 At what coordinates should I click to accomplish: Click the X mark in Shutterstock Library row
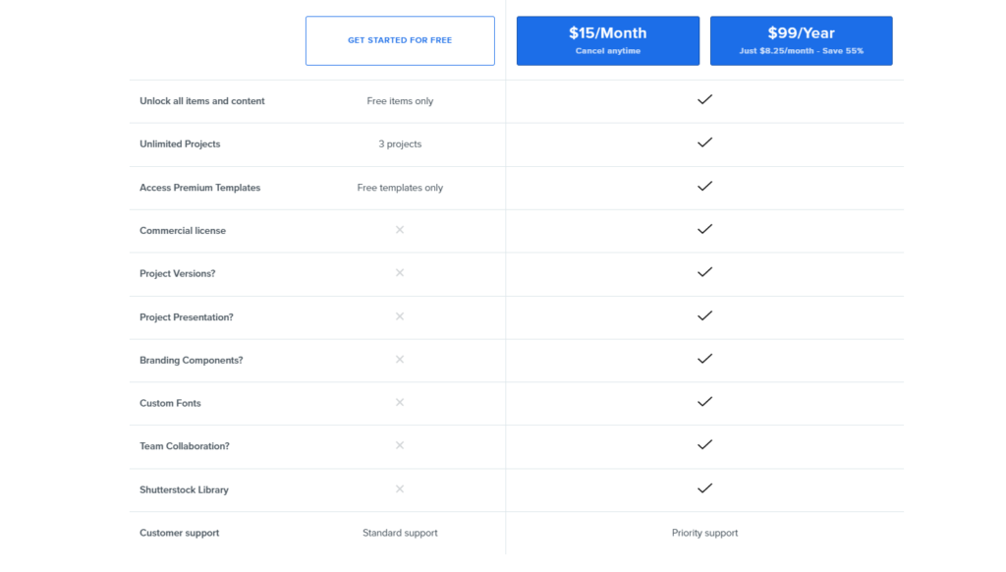400,489
